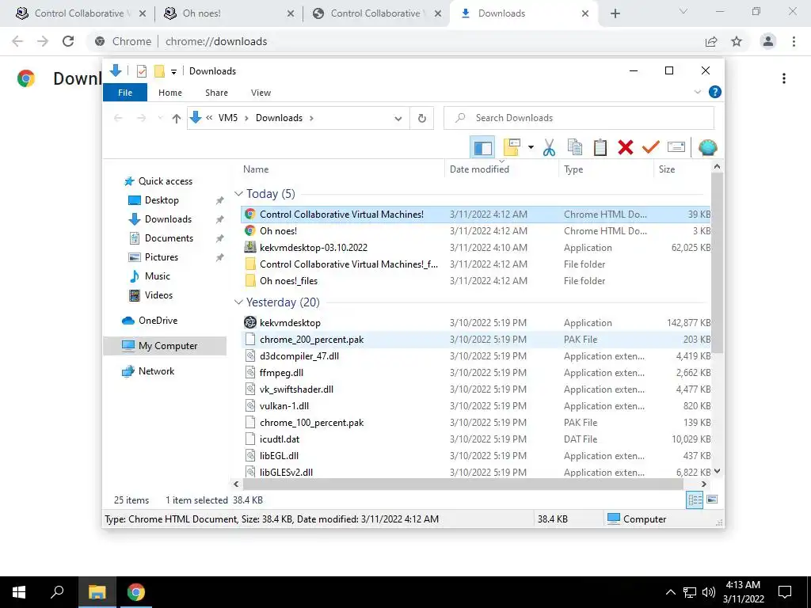The width and height of the screenshot is (811, 608).
Task: Open address bar history dropdown
Action: click(x=398, y=119)
